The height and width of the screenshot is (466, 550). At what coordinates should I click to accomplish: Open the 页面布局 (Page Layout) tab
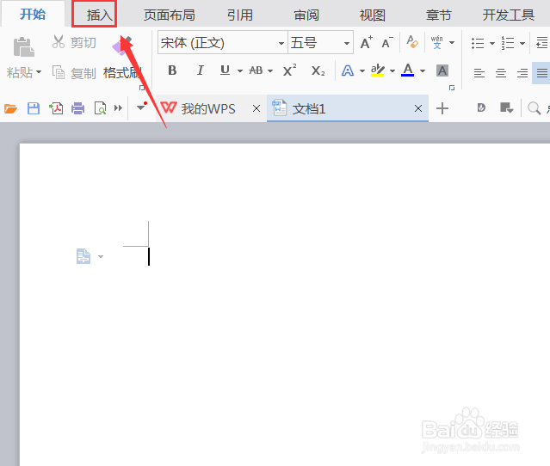pyautogui.click(x=169, y=15)
